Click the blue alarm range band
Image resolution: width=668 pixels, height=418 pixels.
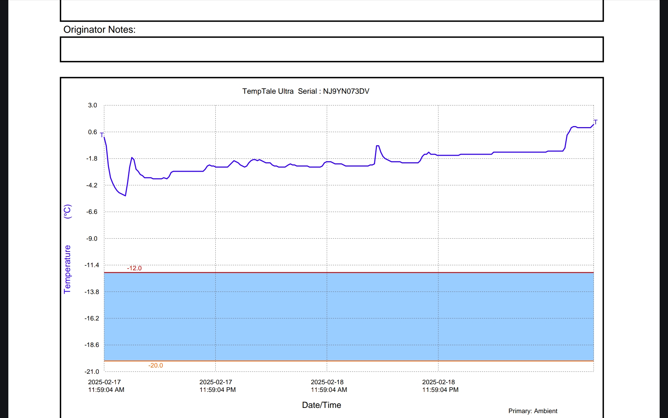[x=349, y=317]
